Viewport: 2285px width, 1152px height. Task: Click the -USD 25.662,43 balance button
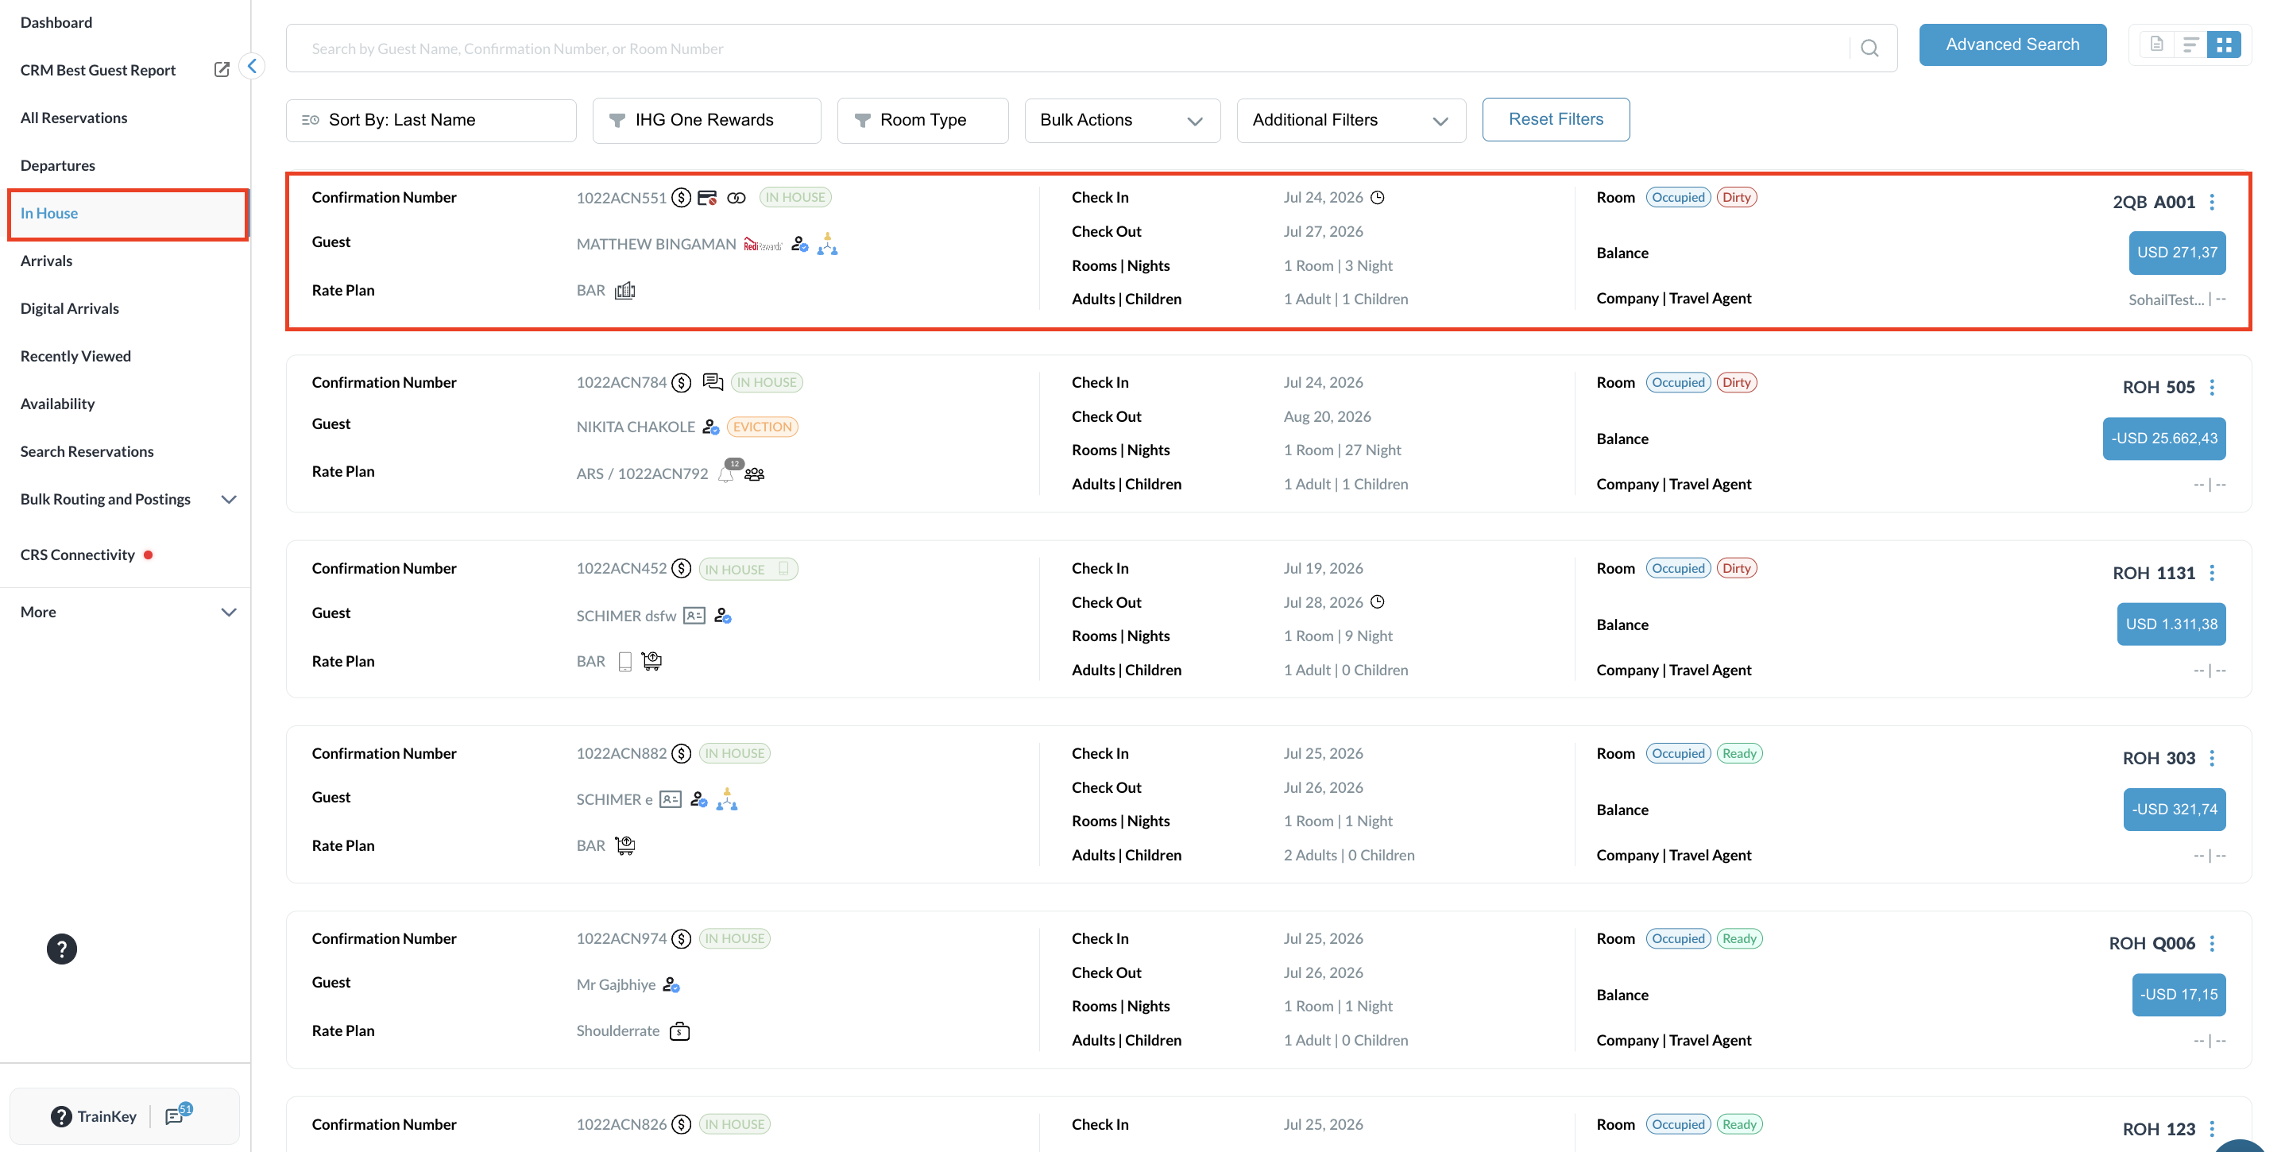[2163, 439]
